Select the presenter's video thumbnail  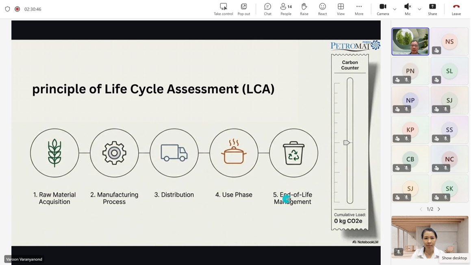pyautogui.click(x=410, y=42)
